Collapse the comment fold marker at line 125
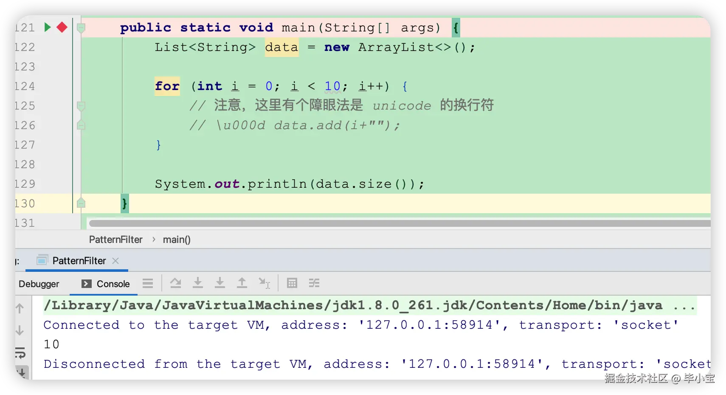Viewport: 726px width, 395px height. click(x=81, y=106)
